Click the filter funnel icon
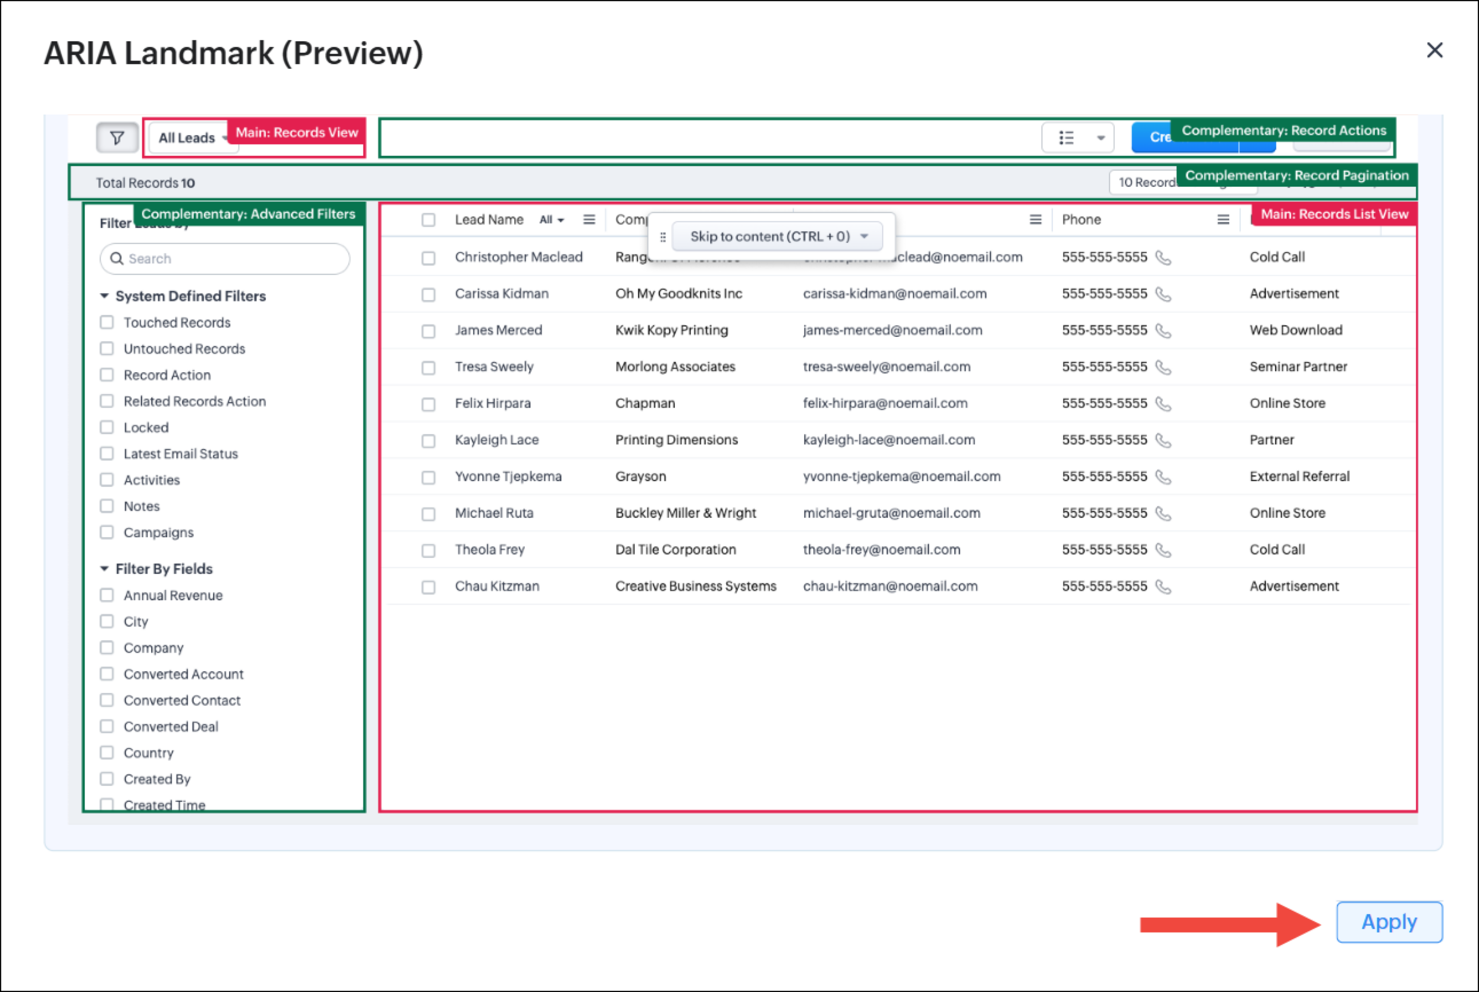This screenshot has width=1479, height=992. pos(117,138)
